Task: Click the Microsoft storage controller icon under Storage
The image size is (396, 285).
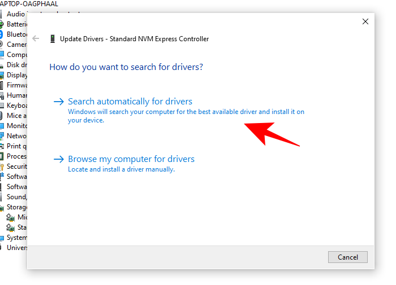Action: [10, 217]
